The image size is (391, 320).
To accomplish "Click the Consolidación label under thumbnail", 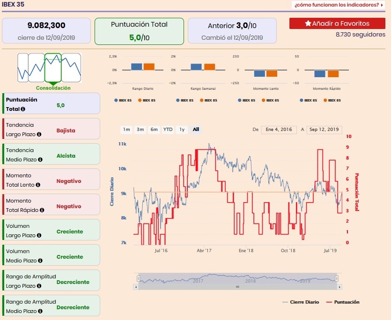I will [53, 88].
